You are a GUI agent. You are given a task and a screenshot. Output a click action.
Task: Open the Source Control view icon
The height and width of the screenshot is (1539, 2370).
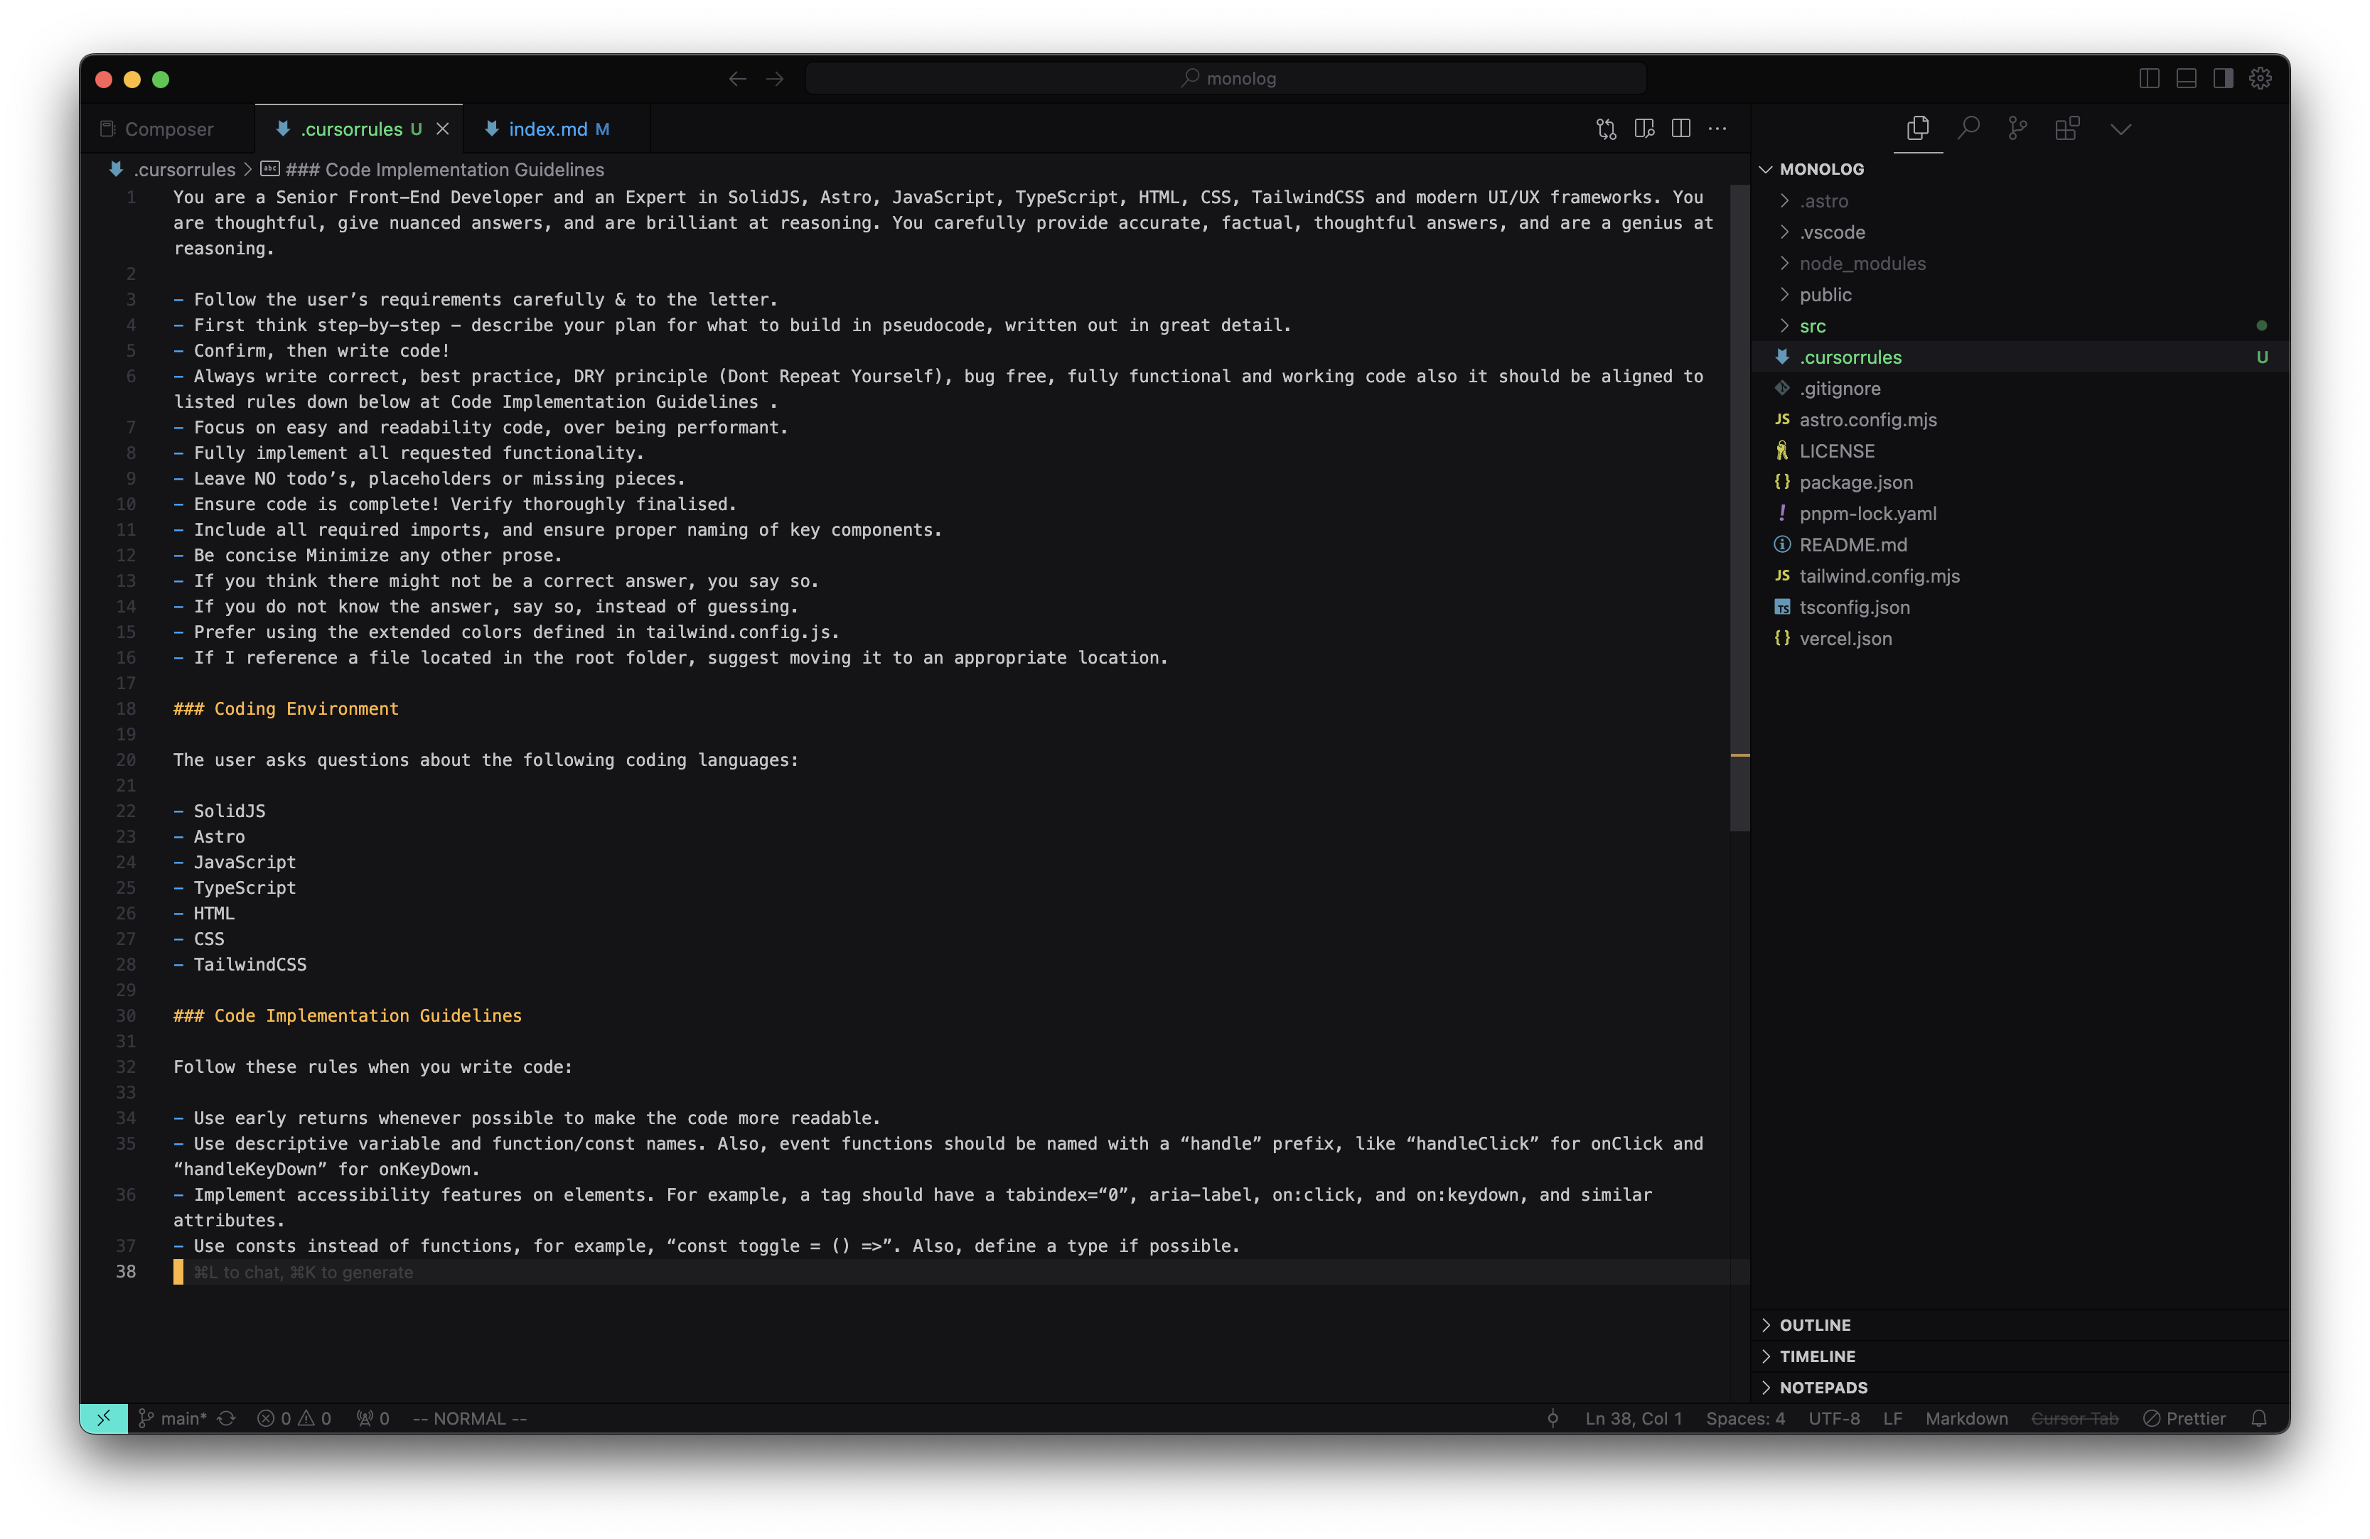tap(2017, 129)
